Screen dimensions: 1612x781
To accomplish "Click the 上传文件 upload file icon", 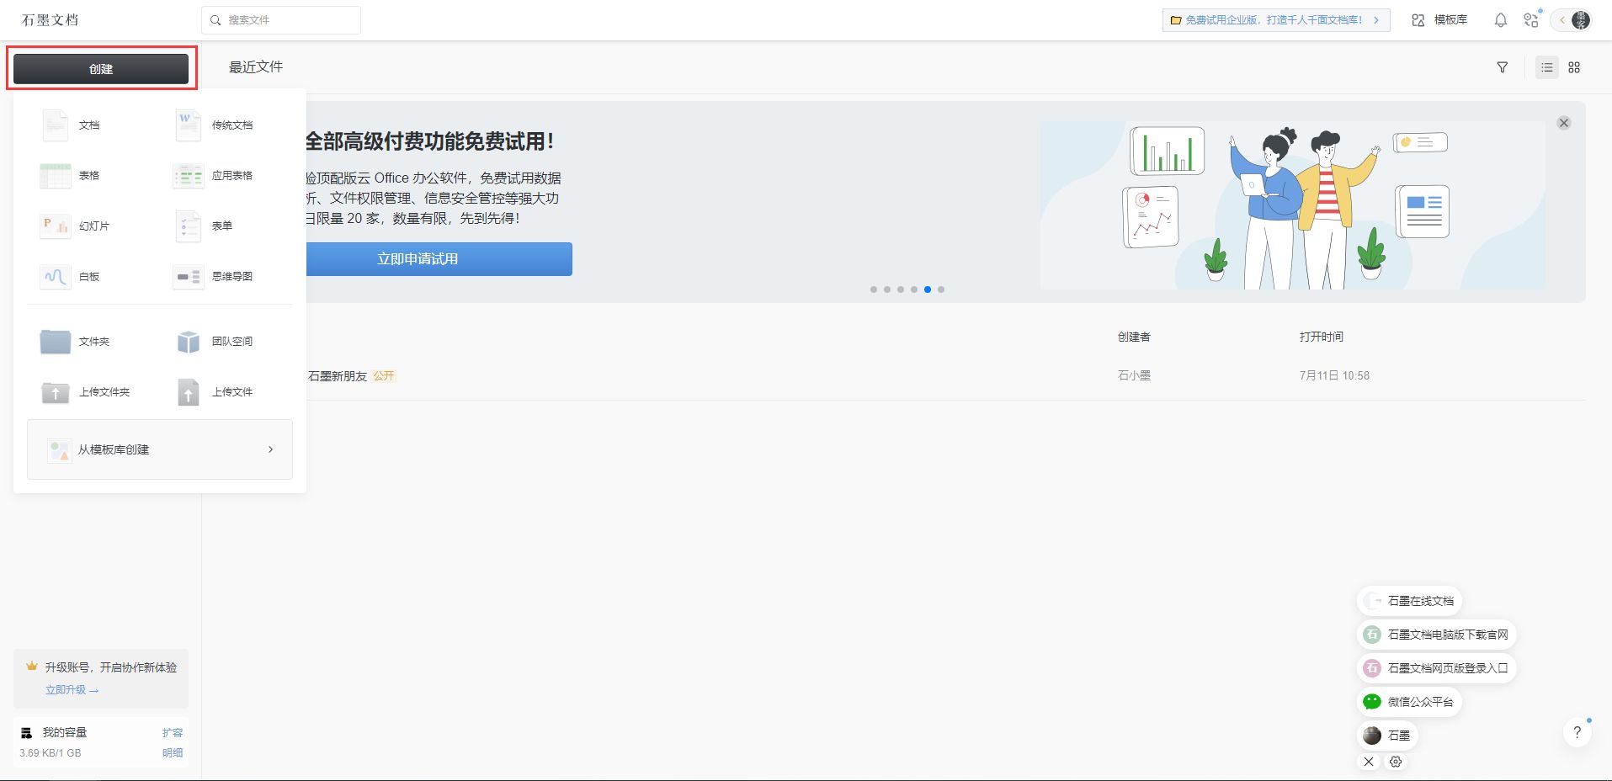I will (189, 392).
